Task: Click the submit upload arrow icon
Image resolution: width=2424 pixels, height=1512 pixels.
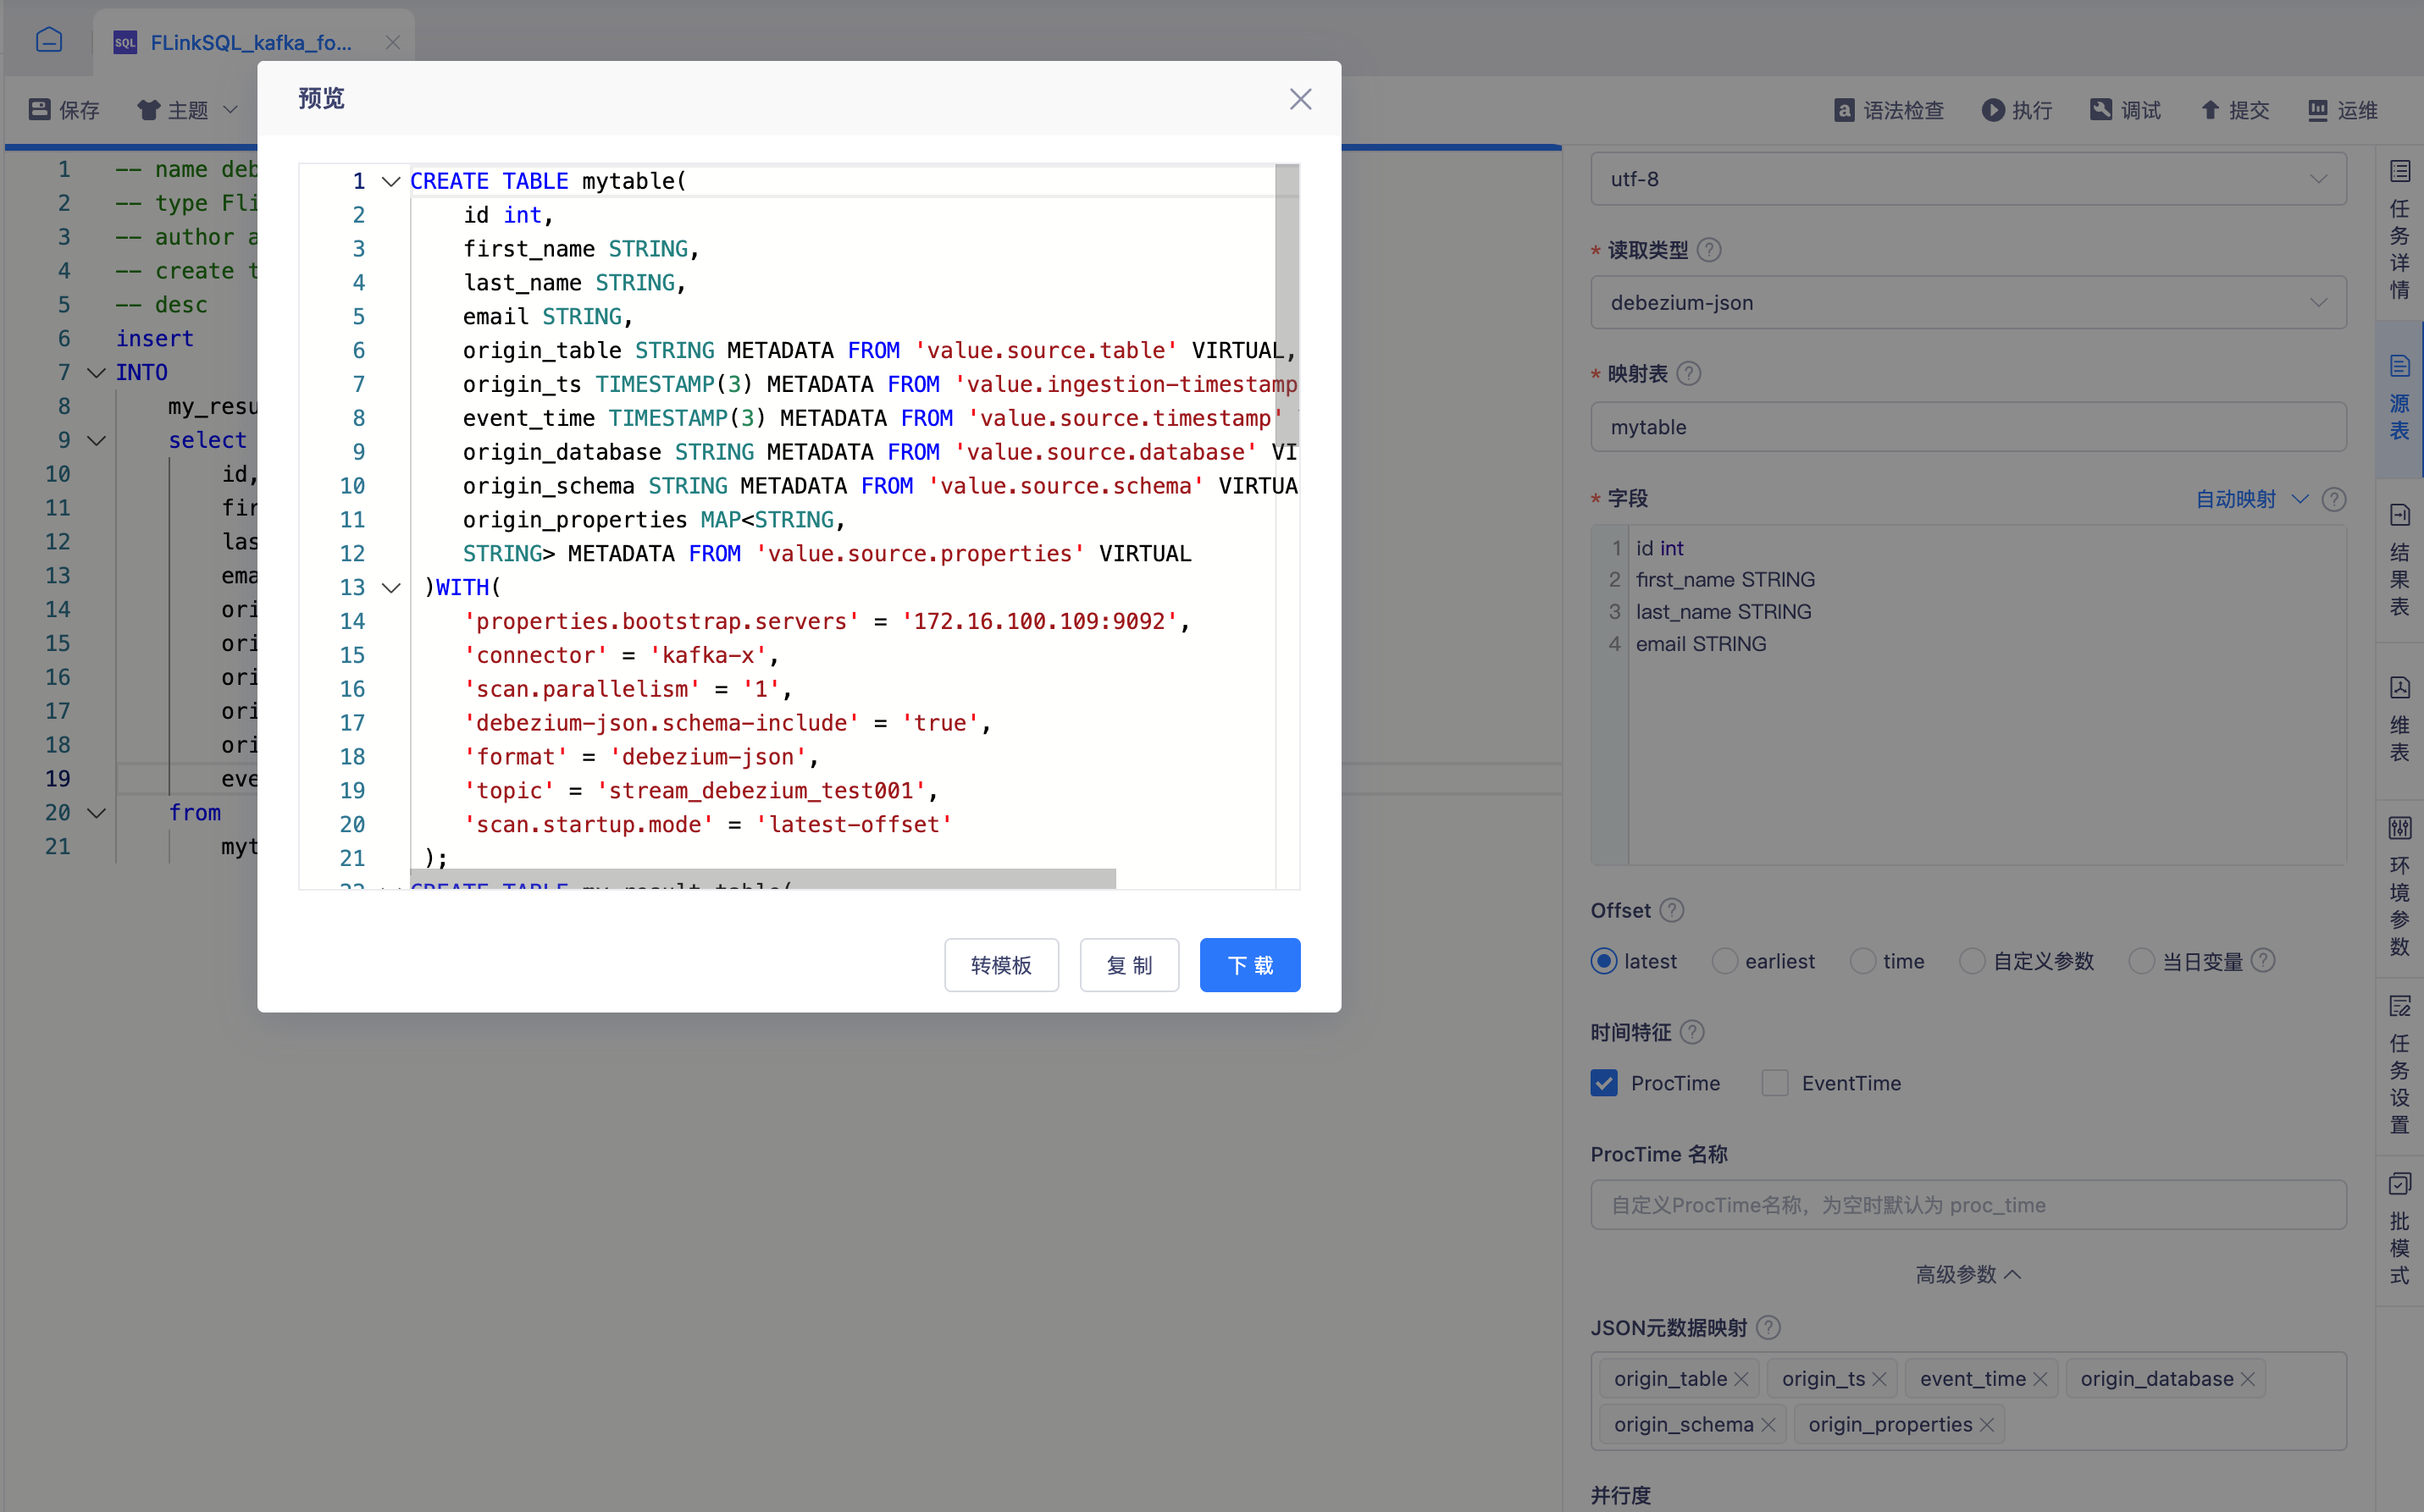Action: pos(2210,110)
